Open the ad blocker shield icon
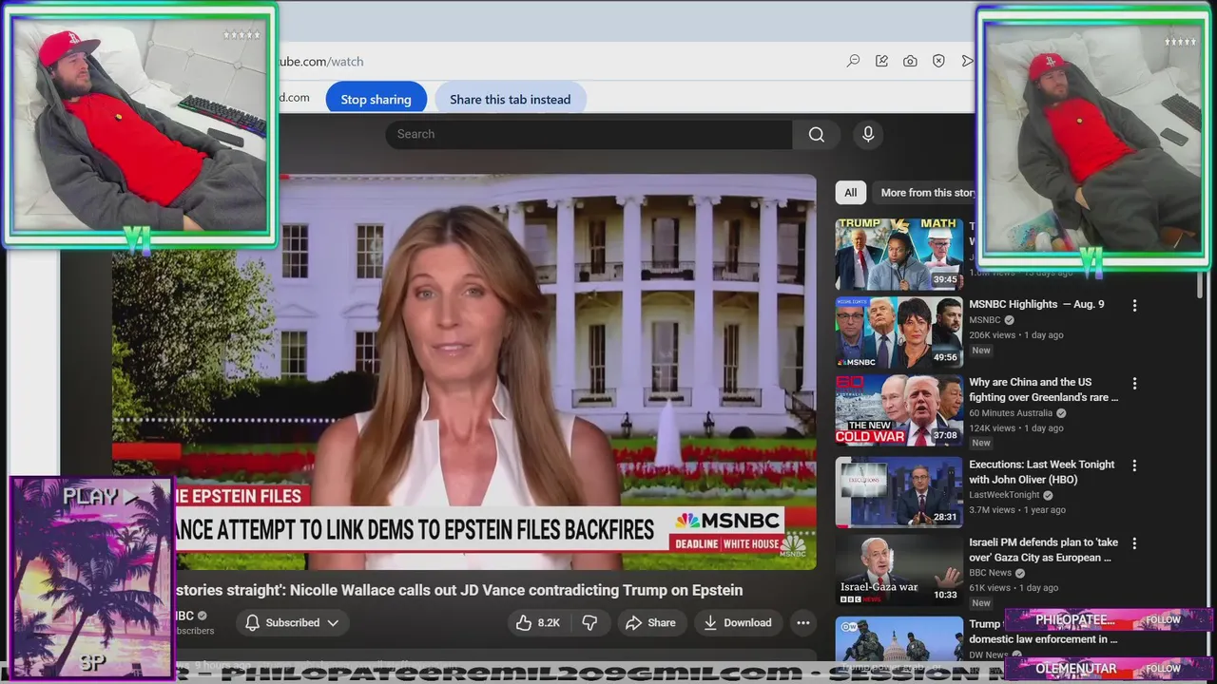The width and height of the screenshot is (1217, 684). tap(938, 61)
